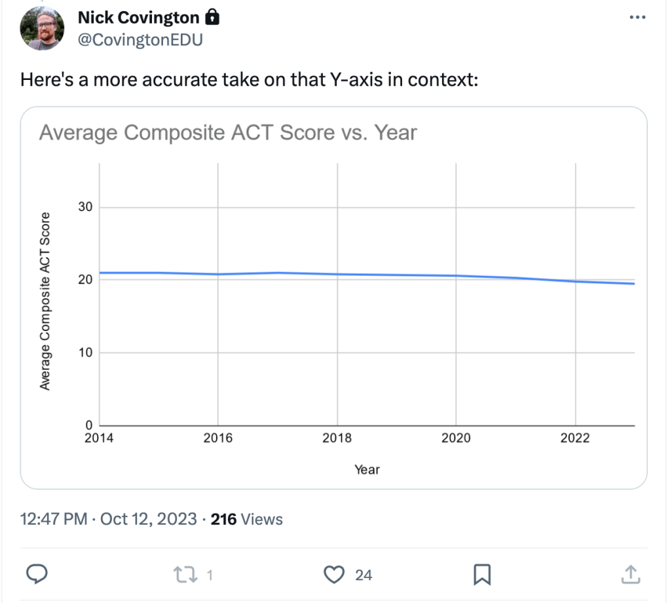This screenshot has width=670, height=603.
Task: Open Nick Covington display name link
Action: (138, 18)
